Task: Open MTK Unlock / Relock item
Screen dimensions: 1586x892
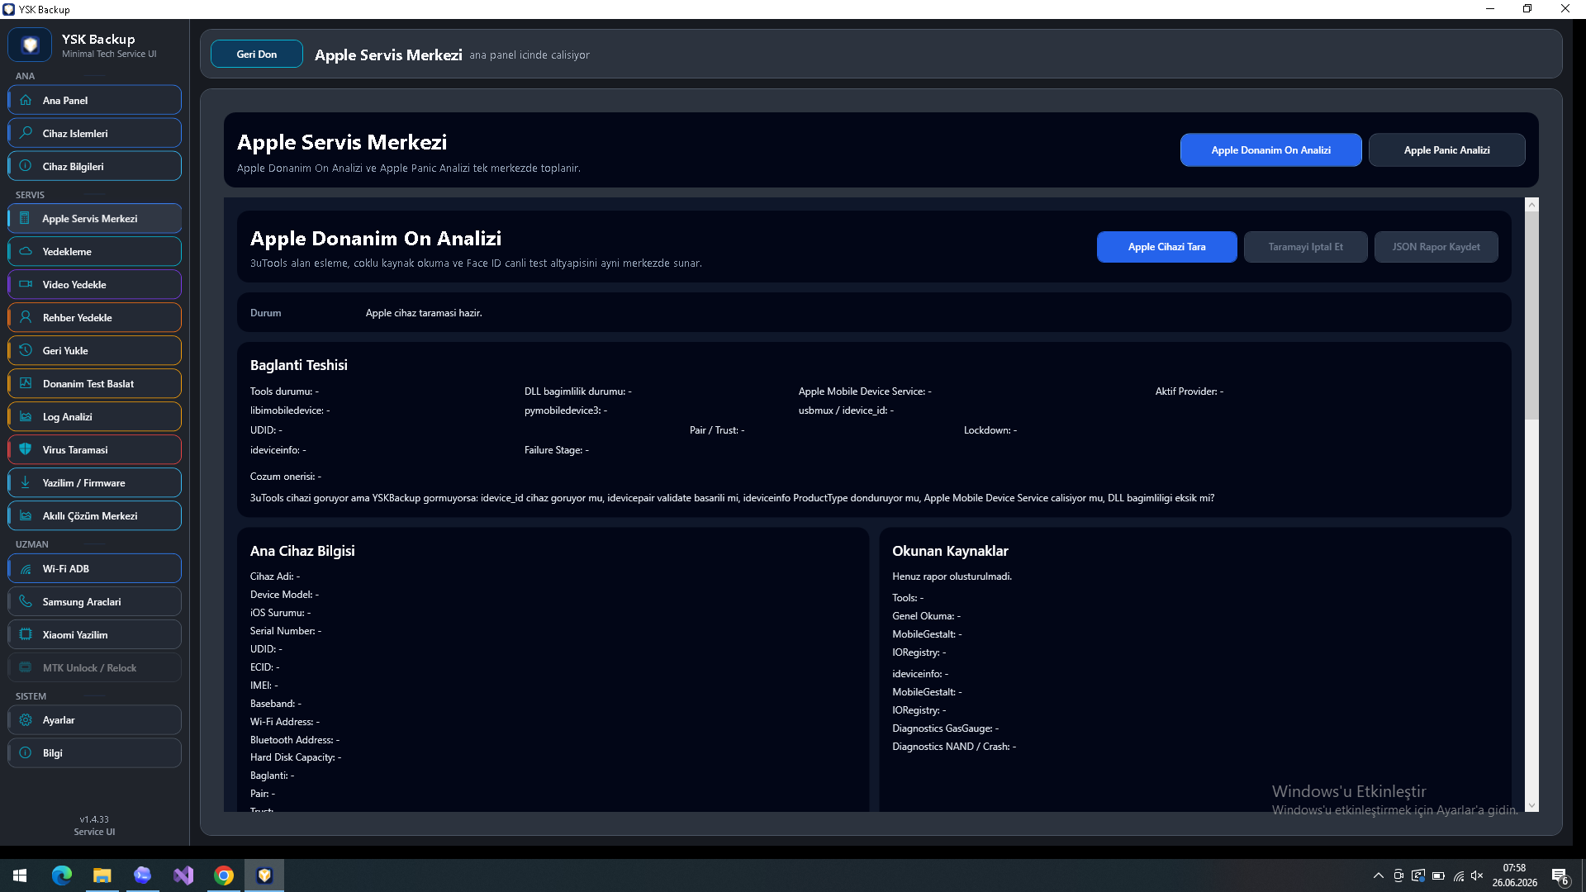Action: click(x=95, y=668)
